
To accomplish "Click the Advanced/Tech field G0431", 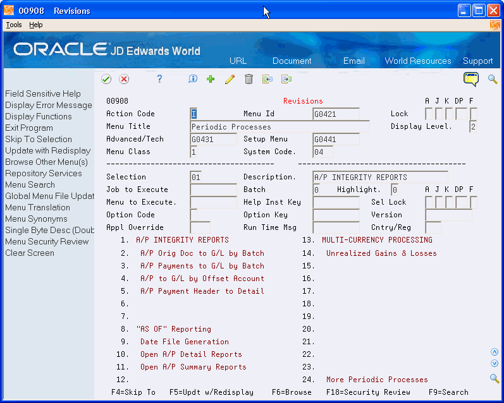I will 214,139.
